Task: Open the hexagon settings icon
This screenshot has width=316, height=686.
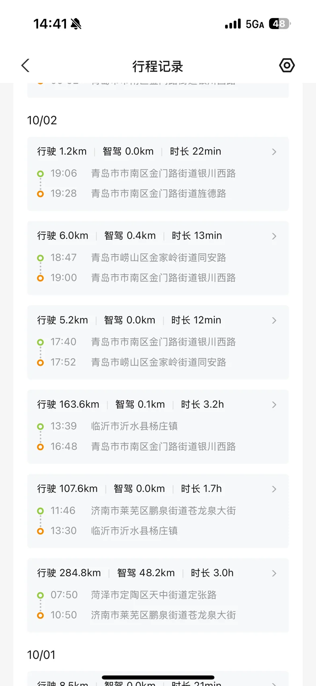Action: pos(287,65)
